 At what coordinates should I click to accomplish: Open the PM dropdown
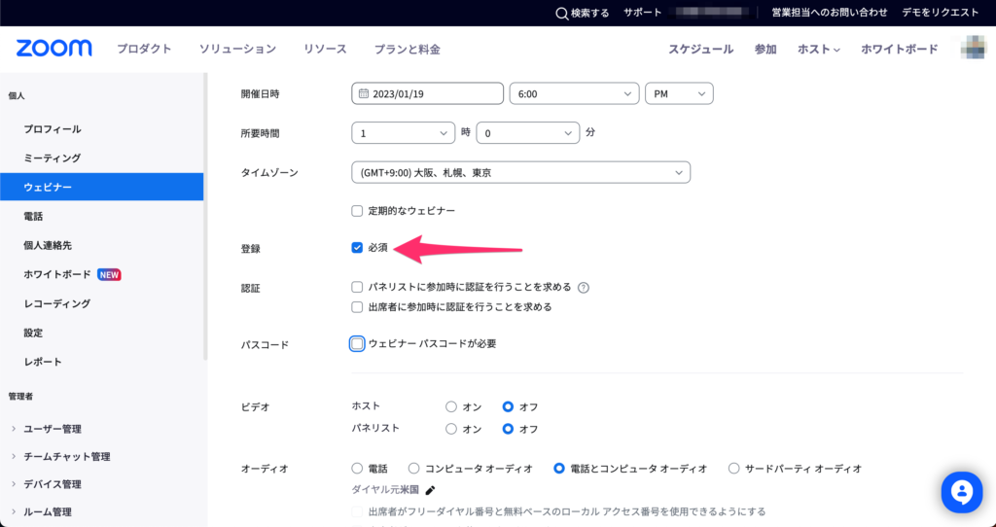[x=679, y=93]
